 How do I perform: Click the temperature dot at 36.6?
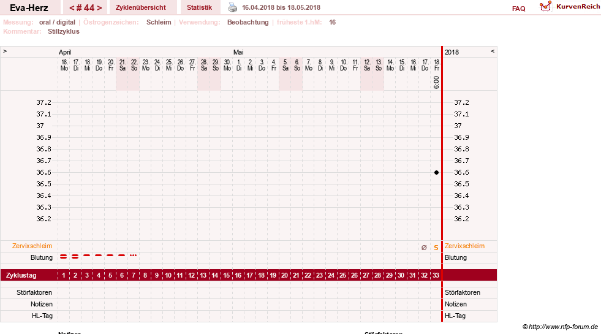pos(436,173)
